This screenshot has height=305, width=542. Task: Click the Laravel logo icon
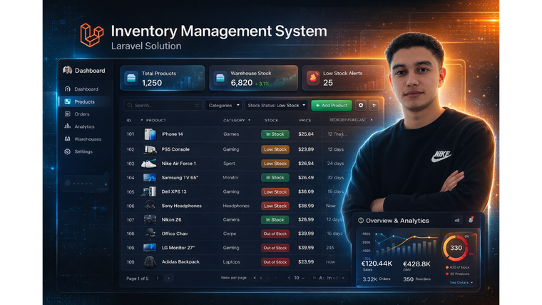[91, 35]
